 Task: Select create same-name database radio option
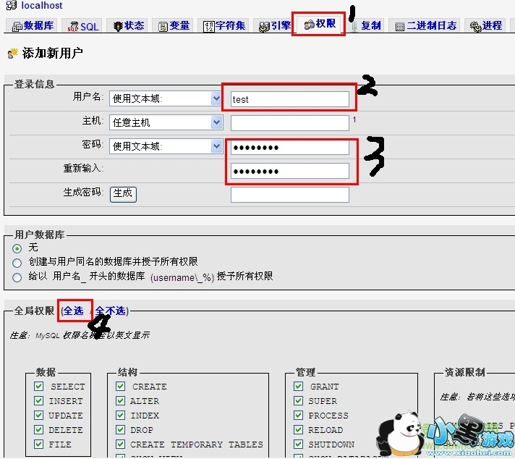(x=17, y=263)
